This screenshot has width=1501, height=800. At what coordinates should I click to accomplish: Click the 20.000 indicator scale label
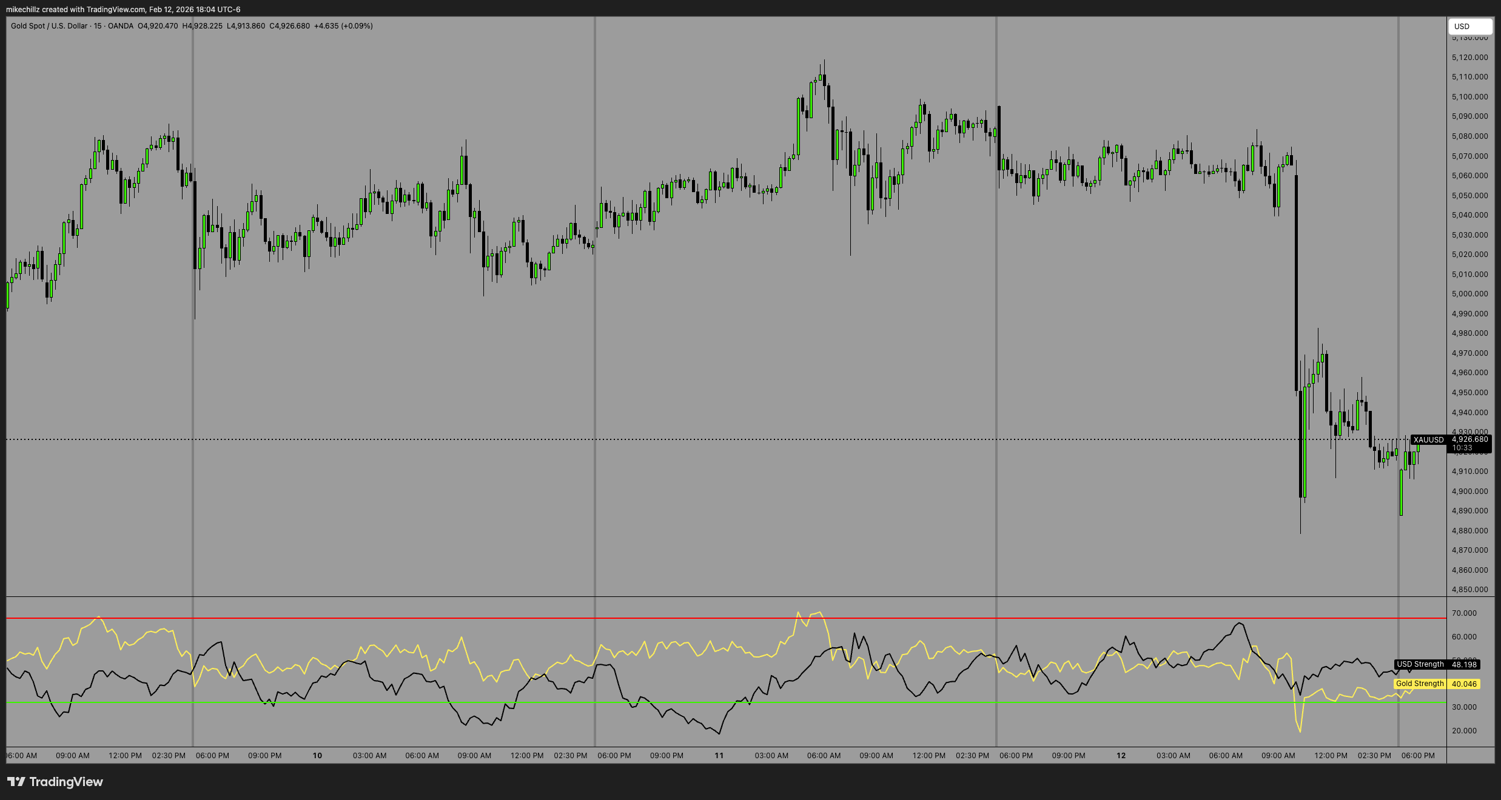(x=1464, y=731)
